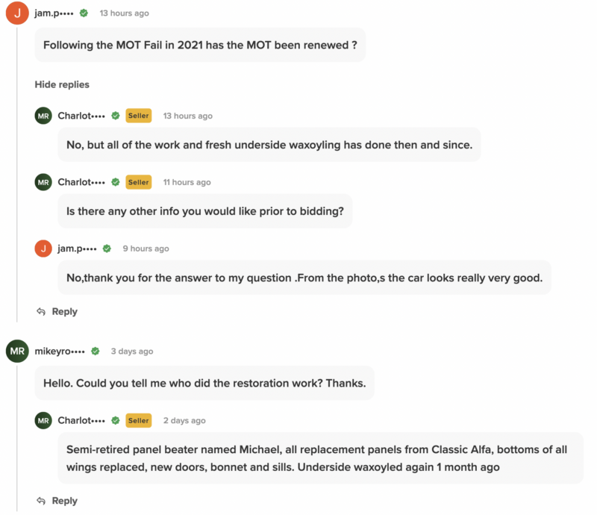
Task: Click the "3 days ago" timestamp on mikeyro's comment
Action: tap(132, 352)
